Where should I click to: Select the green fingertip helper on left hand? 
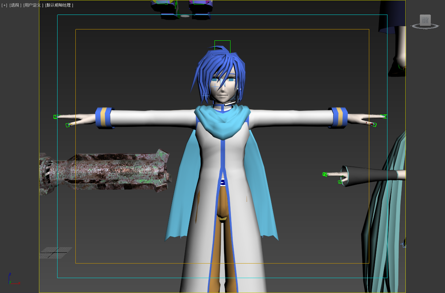point(56,117)
